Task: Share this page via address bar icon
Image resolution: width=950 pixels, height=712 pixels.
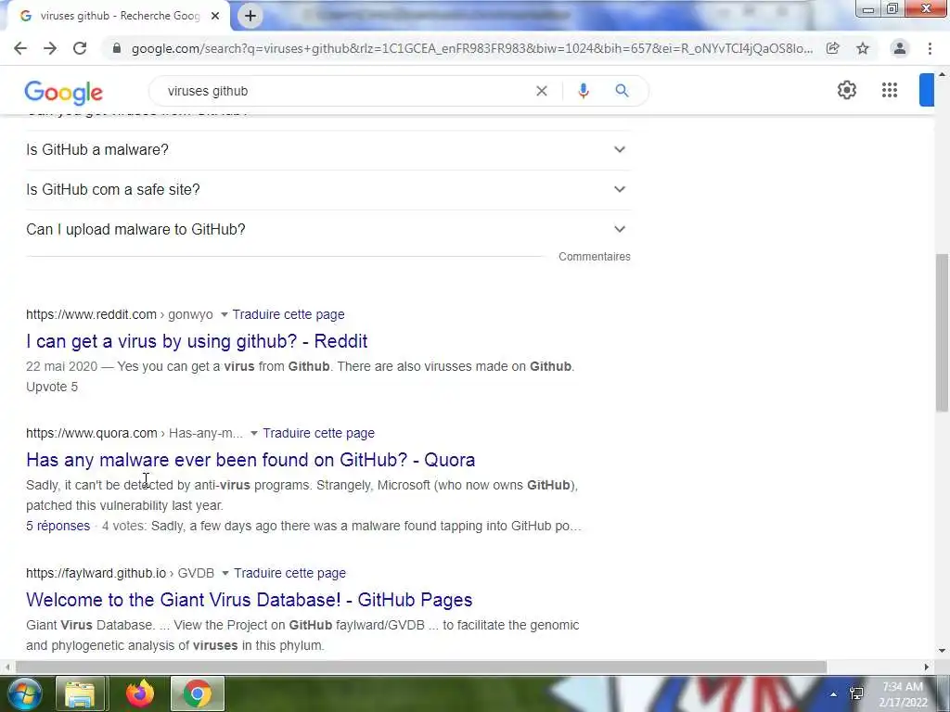Action: click(x=833, y=48)
